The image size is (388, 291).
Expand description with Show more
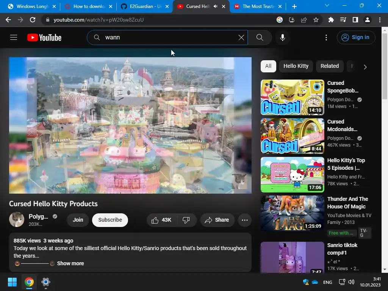[x=70, y=263]
